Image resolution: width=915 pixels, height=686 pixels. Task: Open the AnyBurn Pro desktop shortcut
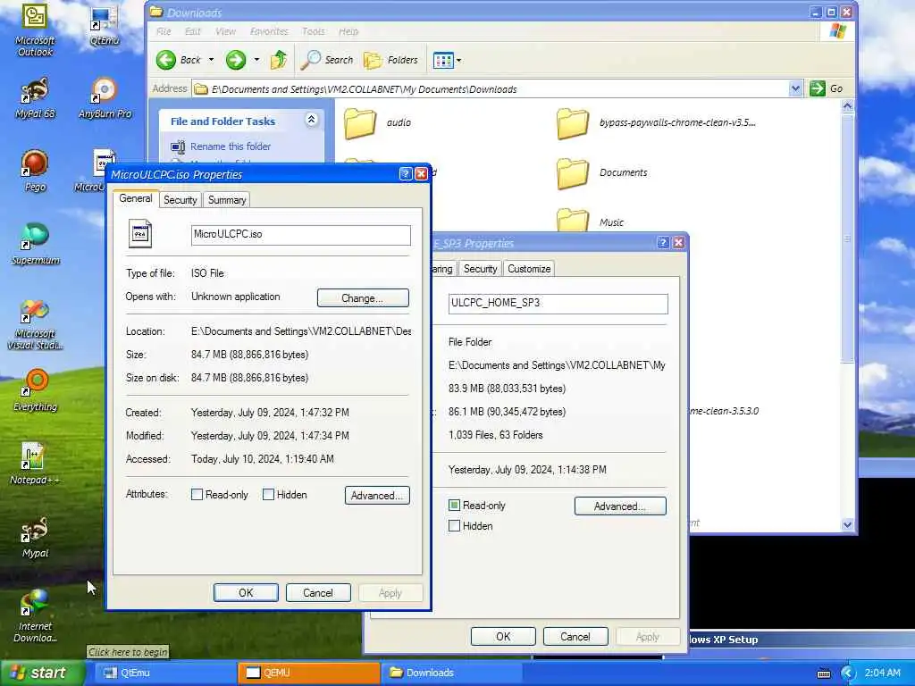coord(105,98)
